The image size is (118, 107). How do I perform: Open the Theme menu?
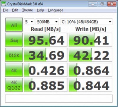[x=27, y=10]
